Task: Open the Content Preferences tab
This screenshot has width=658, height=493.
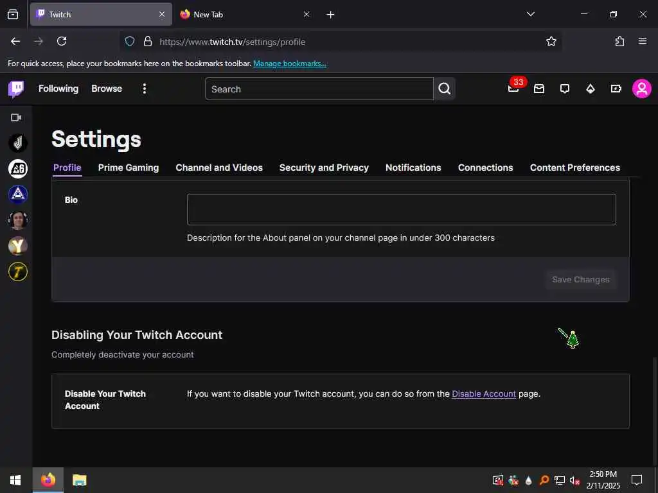Action: pos(575,168)
